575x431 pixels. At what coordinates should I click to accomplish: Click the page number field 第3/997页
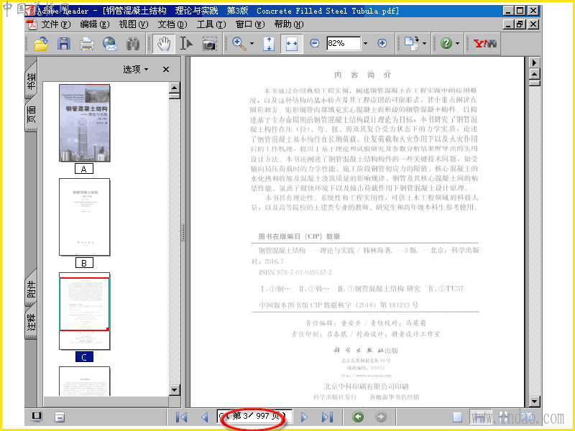pos(254,417)
